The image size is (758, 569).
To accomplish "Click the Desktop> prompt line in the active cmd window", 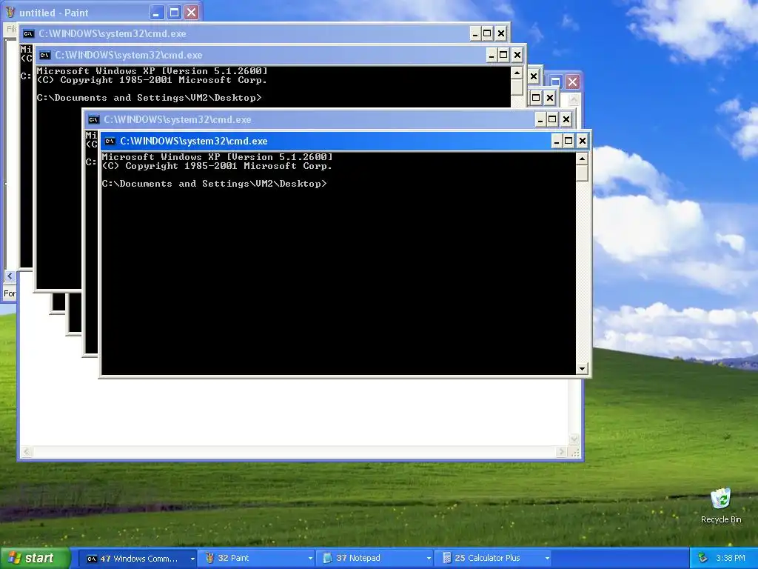I will (x=214, y=184).
